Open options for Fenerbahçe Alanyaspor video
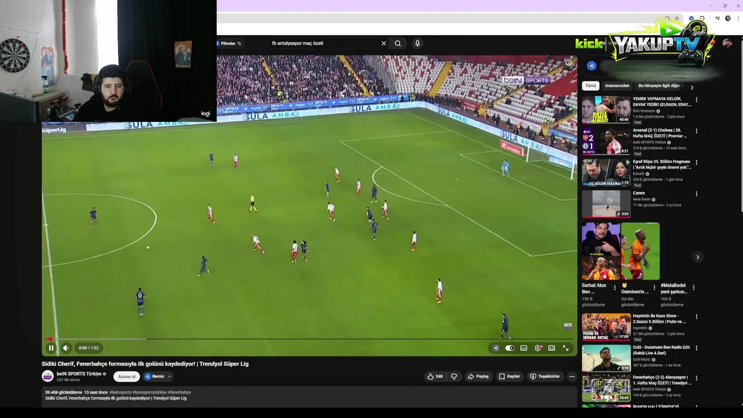 697,379
